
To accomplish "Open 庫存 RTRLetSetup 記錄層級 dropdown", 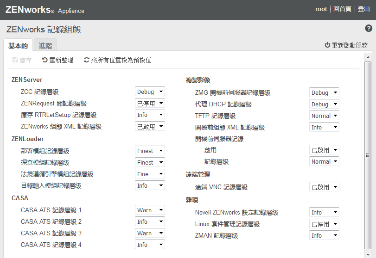I will coord(150,115).
